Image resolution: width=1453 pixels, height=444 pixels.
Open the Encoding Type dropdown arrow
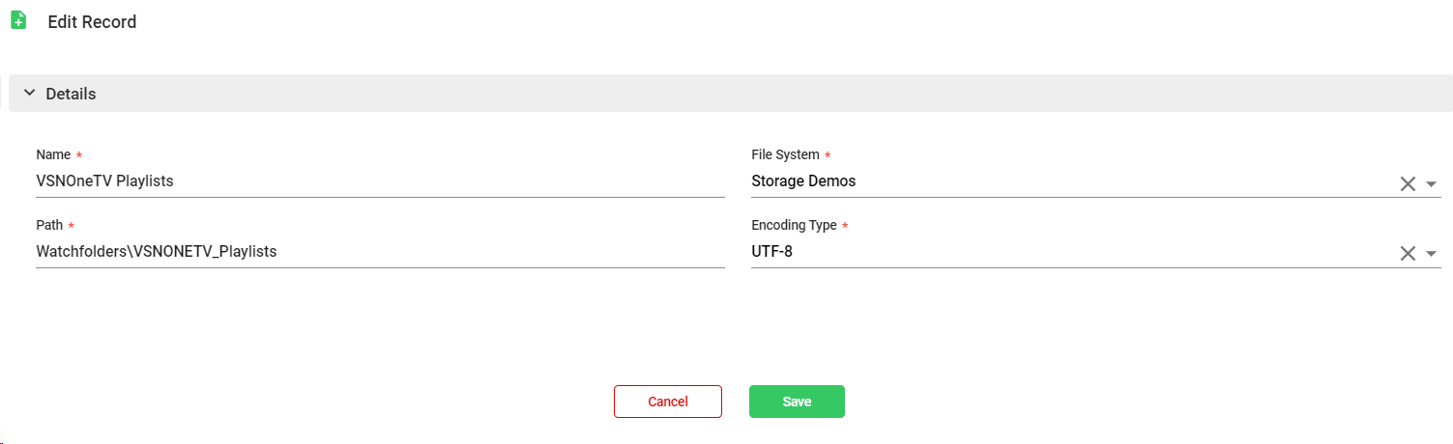click(1432, 254)
